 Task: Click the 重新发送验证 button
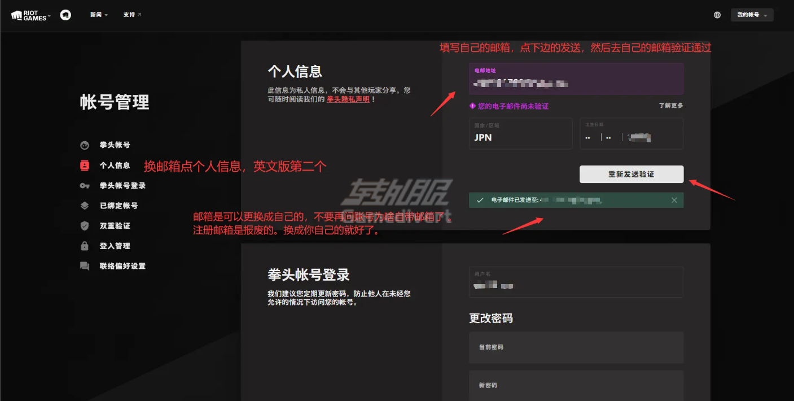point(631,174)
